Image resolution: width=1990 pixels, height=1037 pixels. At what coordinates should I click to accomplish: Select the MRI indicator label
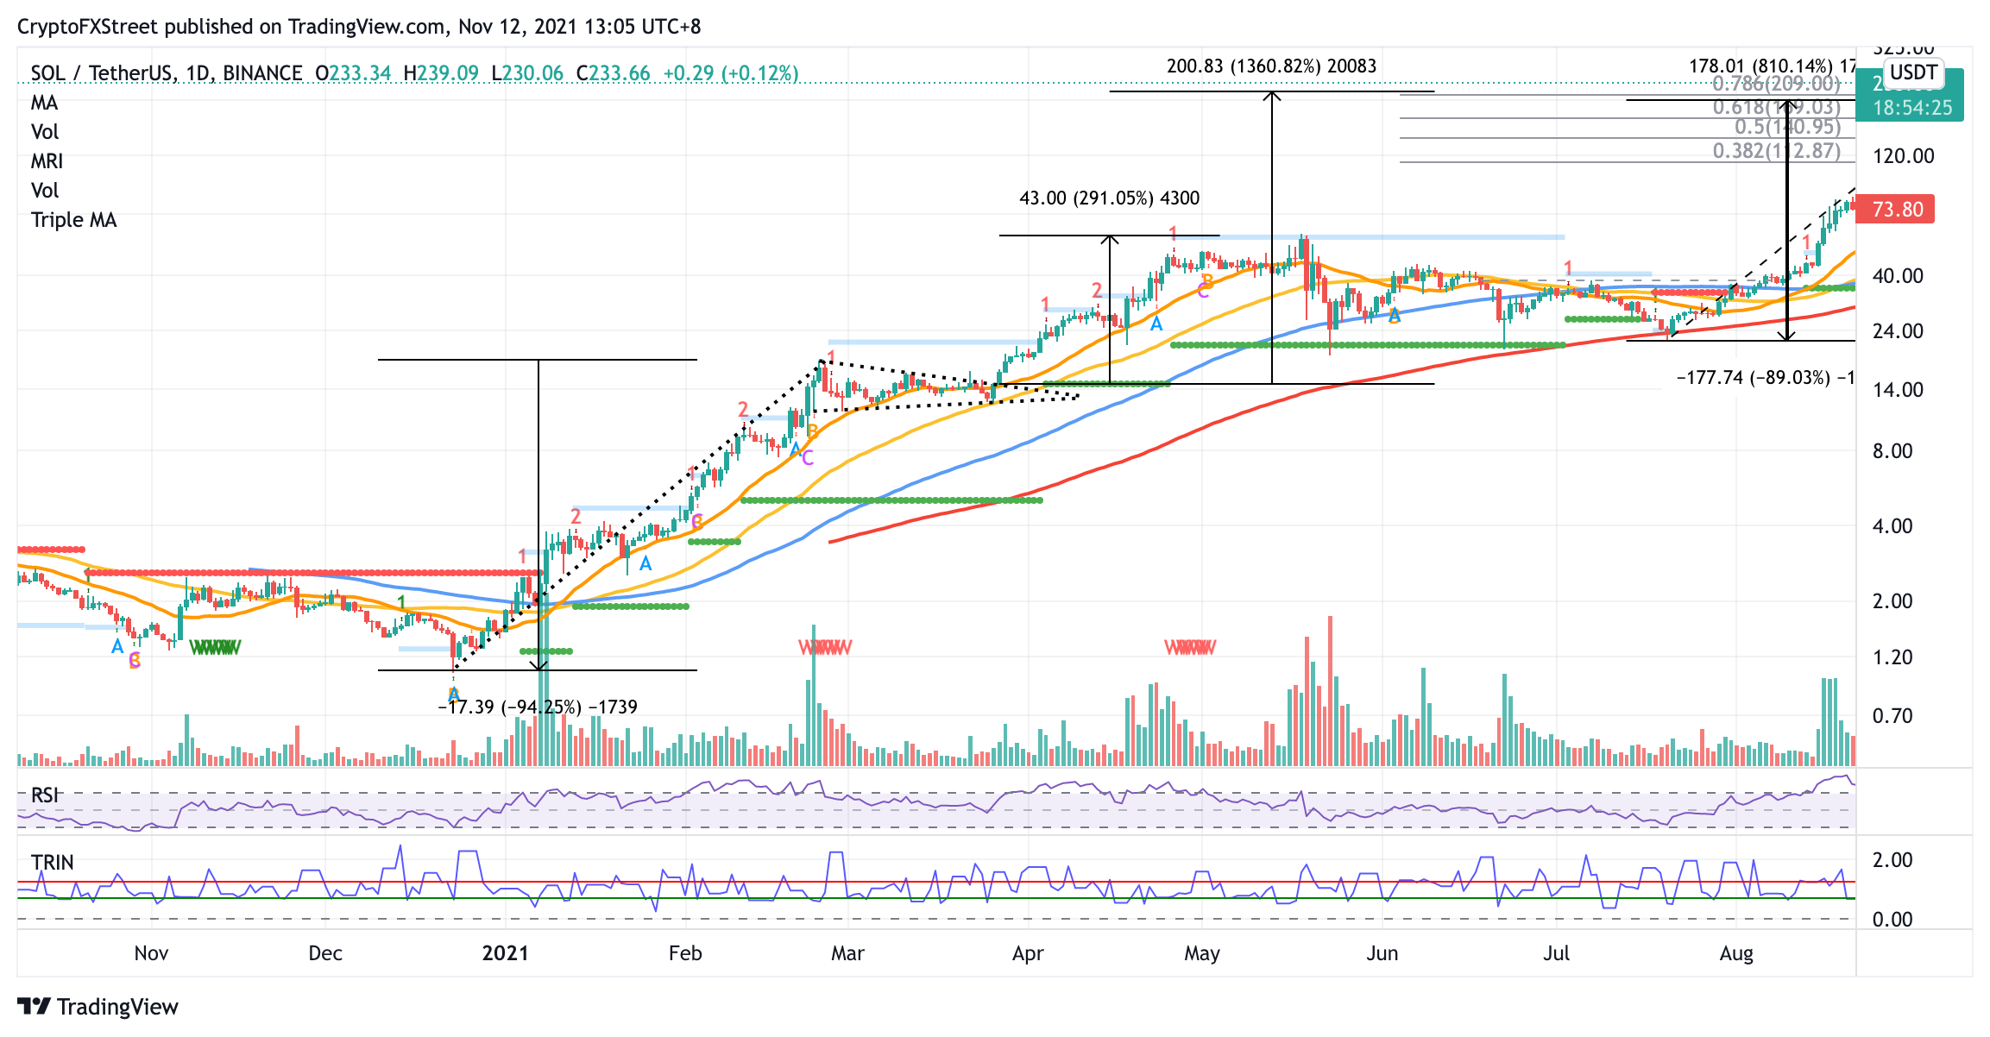click(x=47, y=161)
